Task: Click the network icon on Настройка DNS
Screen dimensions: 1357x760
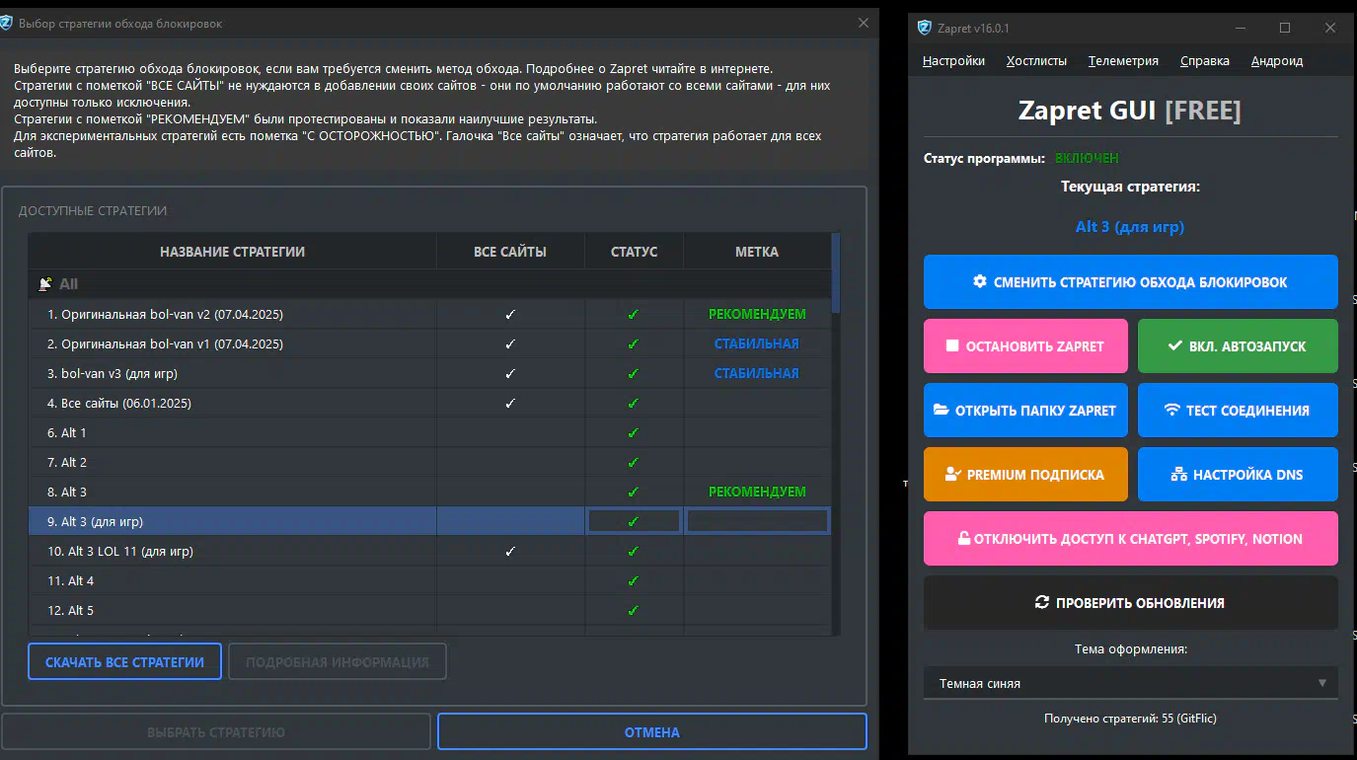Action: (x=1178, y=474)
